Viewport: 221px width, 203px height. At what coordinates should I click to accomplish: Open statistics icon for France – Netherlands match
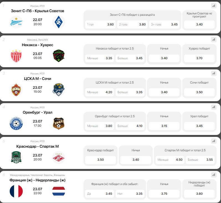click(213, 175)
